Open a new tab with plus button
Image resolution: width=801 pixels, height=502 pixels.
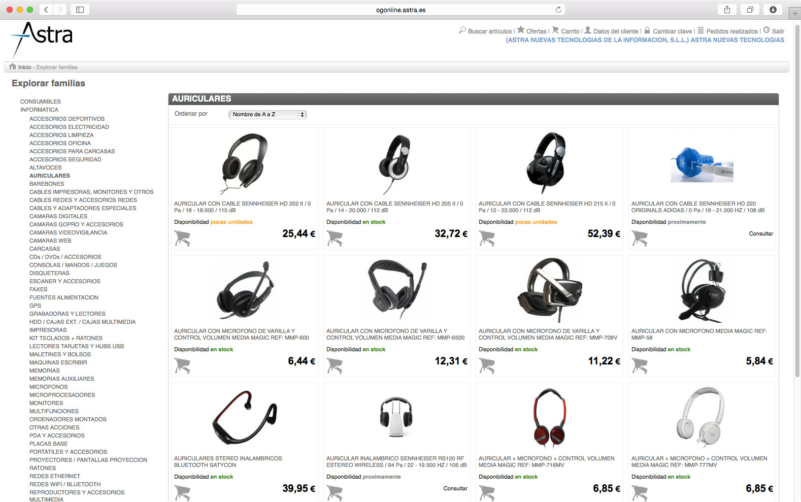[x=795, y=14]
